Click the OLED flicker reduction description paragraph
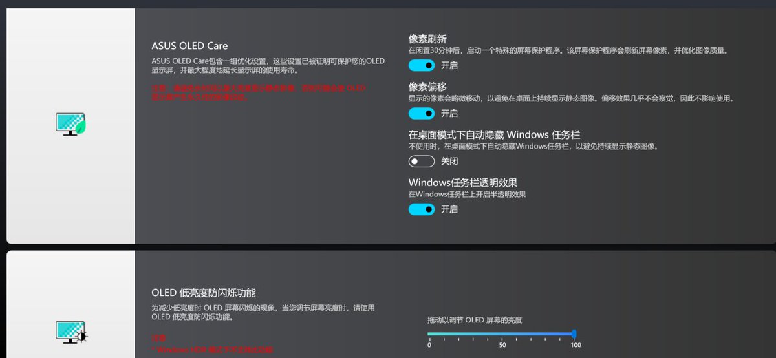The width and height of the screenshot is (776, 358). [x=263, y=313]
